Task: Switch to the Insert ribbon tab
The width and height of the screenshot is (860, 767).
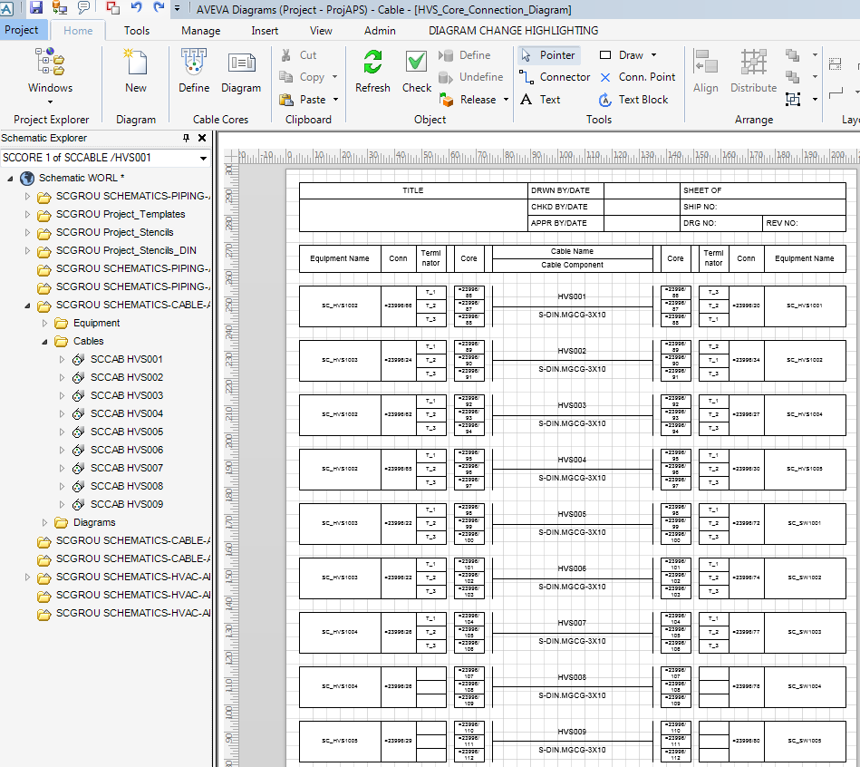Action: pyautogui.click(x=265, y=30)
